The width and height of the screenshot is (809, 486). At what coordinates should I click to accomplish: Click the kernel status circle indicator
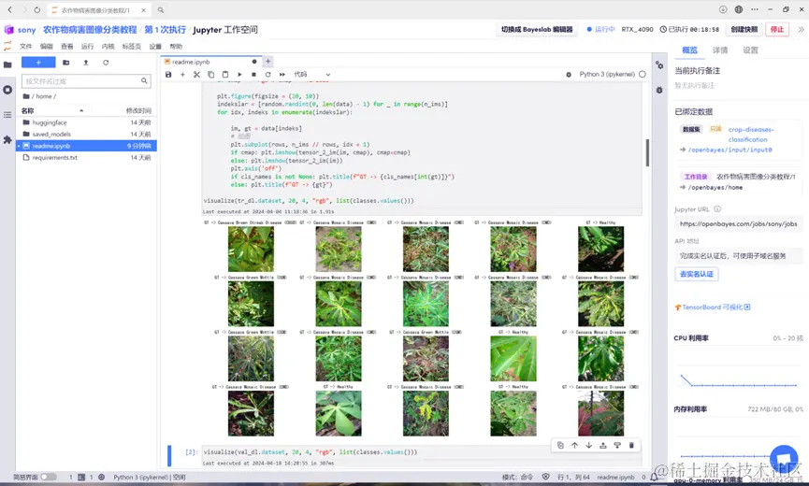(643, 74)
